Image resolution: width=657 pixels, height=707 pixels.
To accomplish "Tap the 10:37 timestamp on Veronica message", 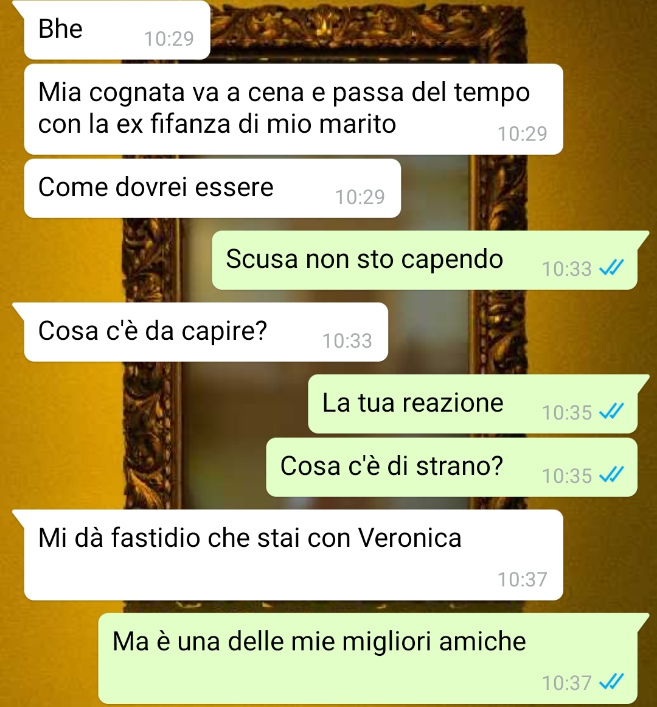I will pyautogui.click(x=523, y=579).
